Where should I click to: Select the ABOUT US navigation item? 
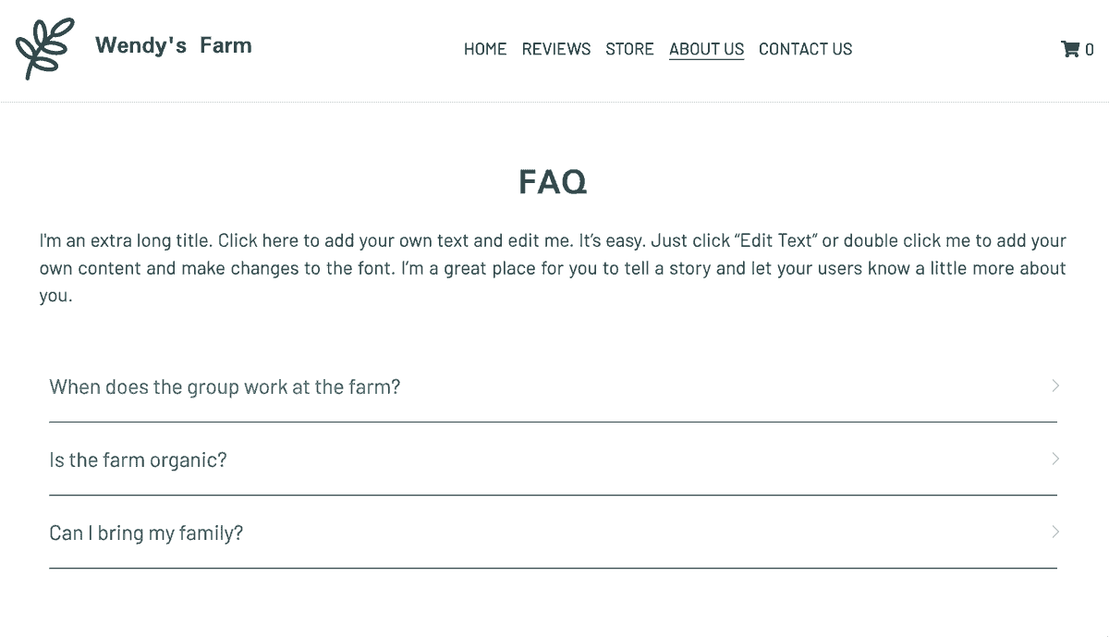tap(707, 49)
